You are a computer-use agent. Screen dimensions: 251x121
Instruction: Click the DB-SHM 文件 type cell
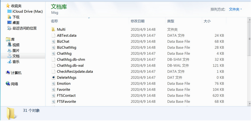178,59
